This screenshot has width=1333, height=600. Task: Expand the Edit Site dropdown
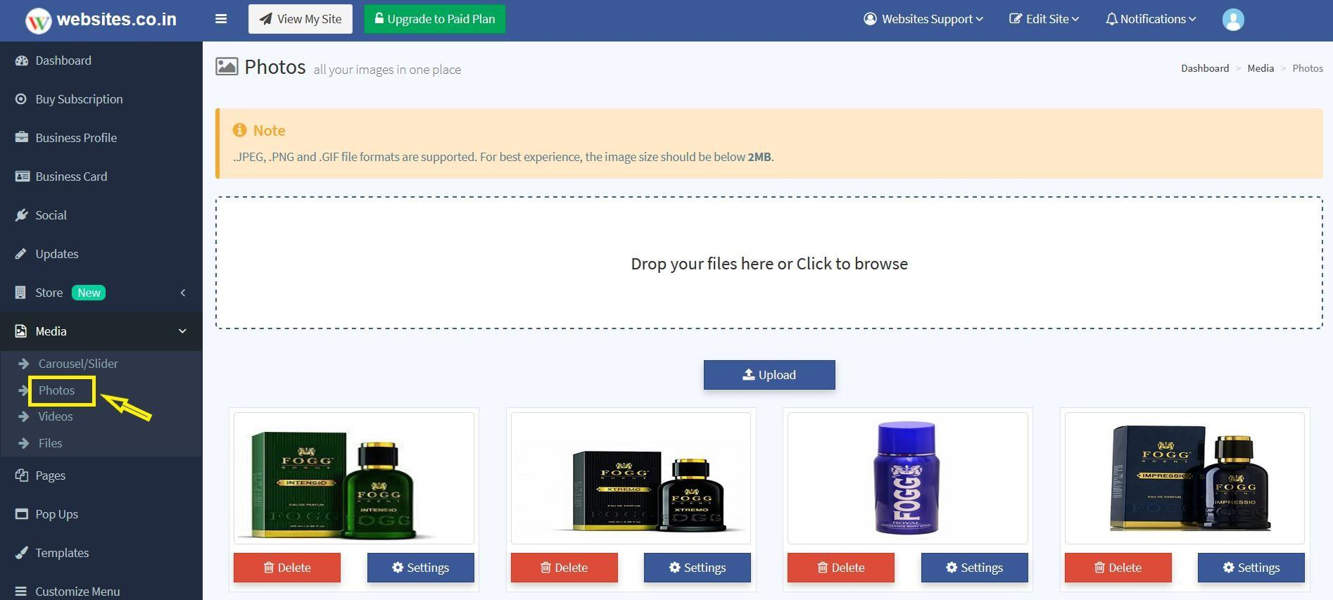click(1044, 19)
